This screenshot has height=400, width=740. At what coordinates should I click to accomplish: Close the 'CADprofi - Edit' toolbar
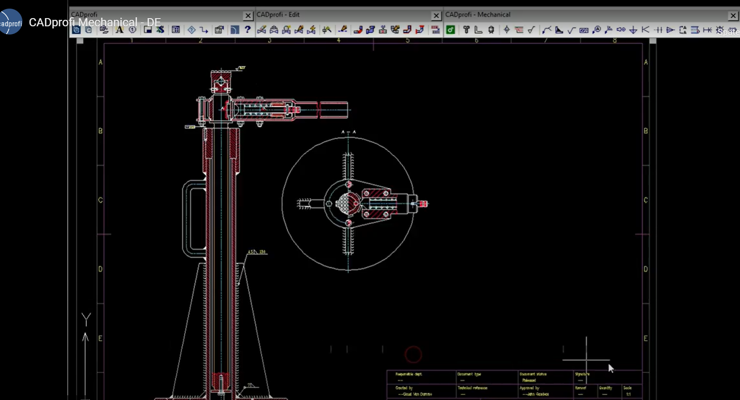pyautogui.click(x=436, y=16)
